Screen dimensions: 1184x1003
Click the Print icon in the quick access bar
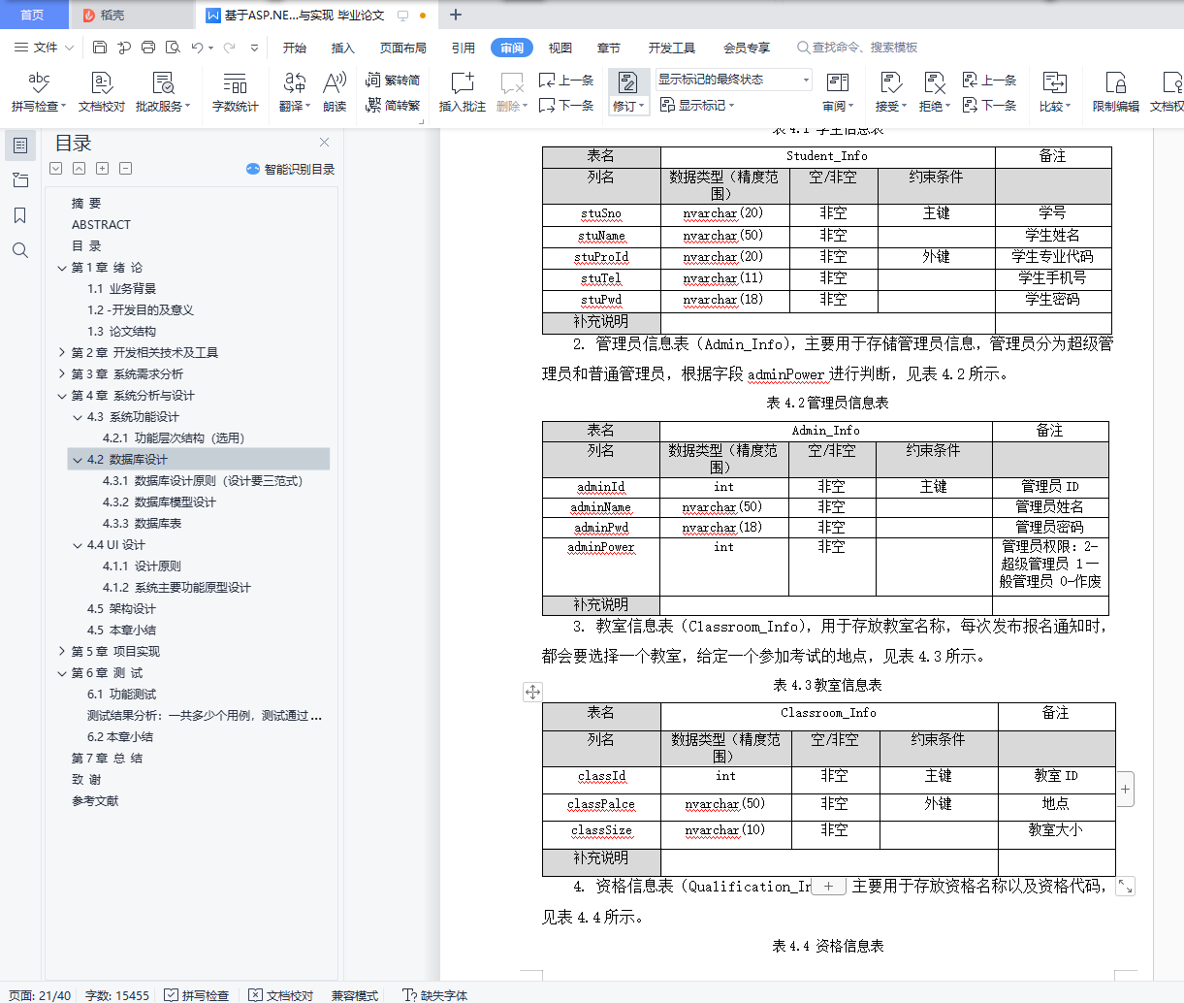[148, 47]
